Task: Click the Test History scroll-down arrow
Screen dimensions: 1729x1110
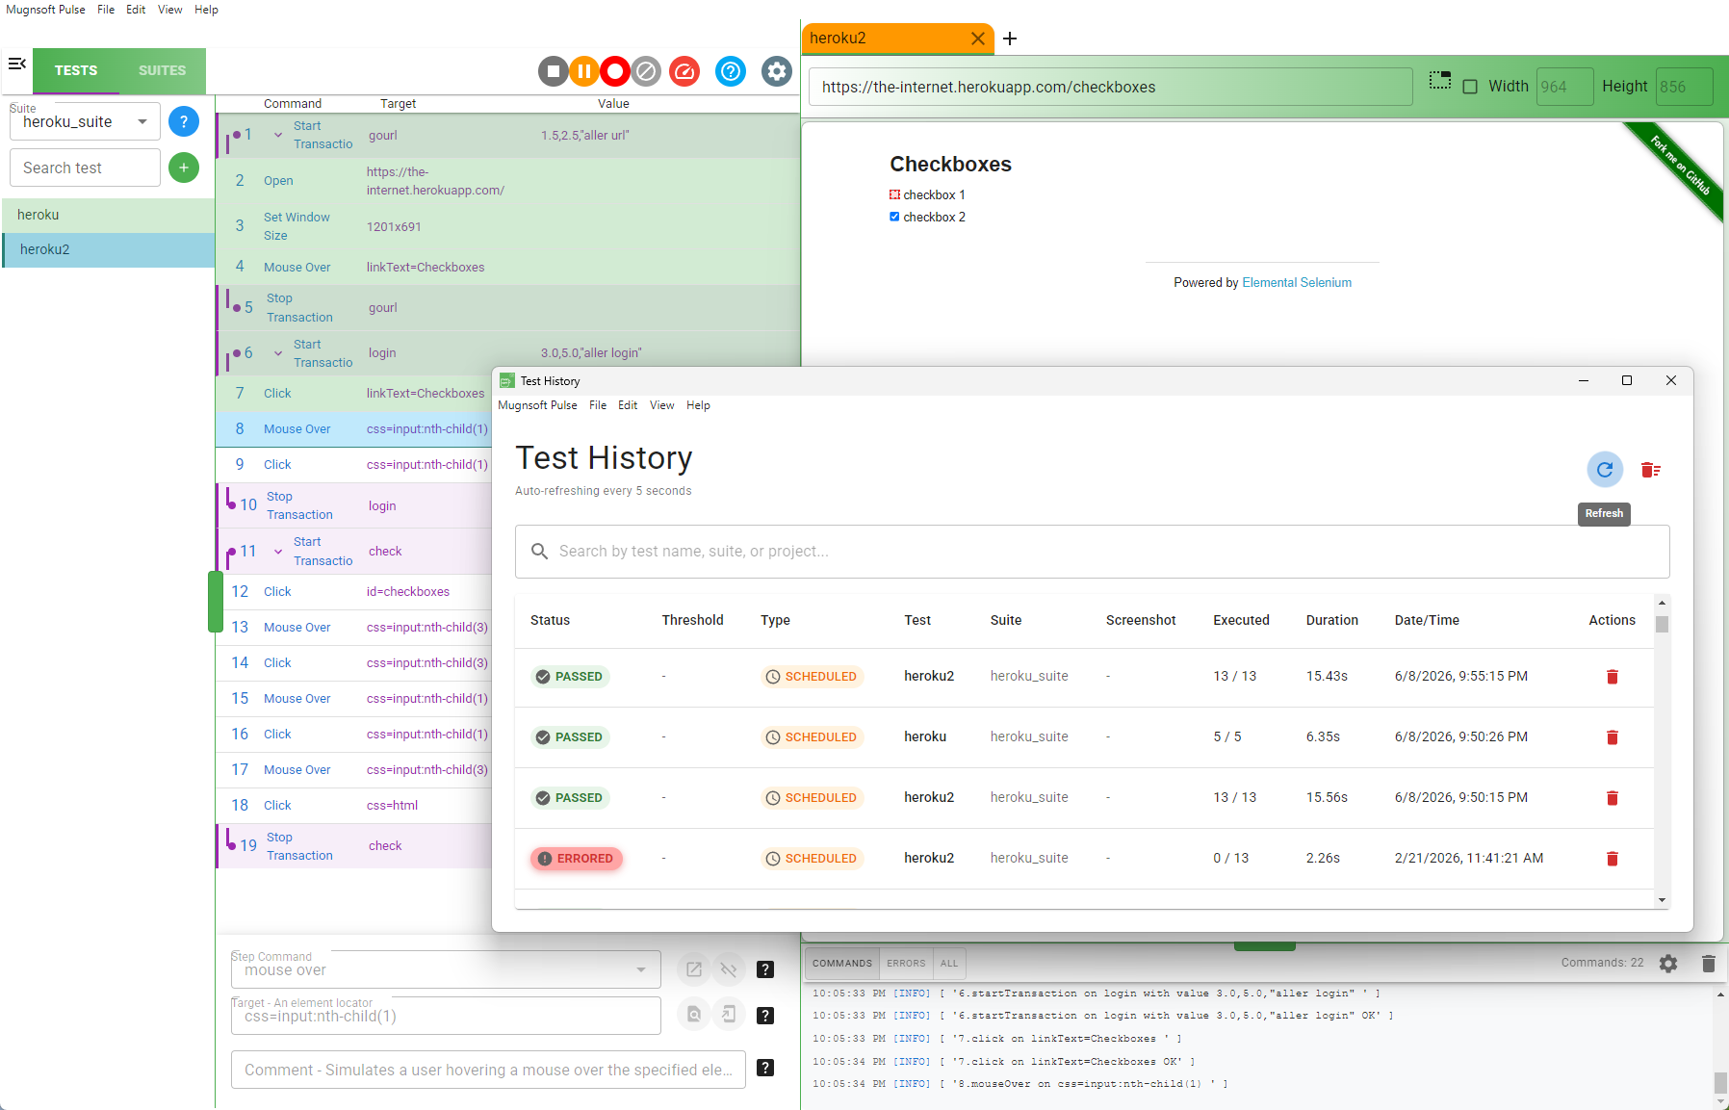Action: pyautogui.click(x=1662, y=900)
